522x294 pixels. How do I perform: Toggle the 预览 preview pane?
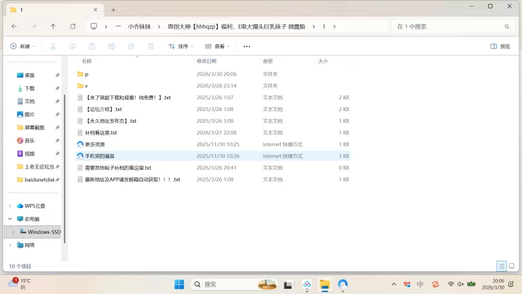click(x=500, y=46)
